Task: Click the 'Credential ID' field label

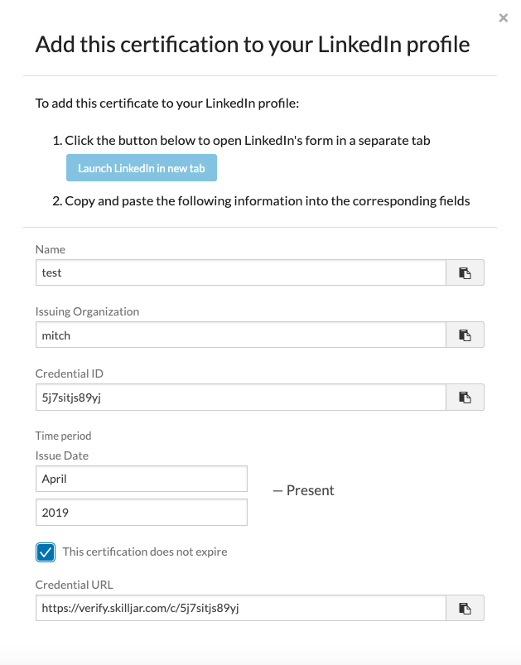Action: (x=69, y=373)
